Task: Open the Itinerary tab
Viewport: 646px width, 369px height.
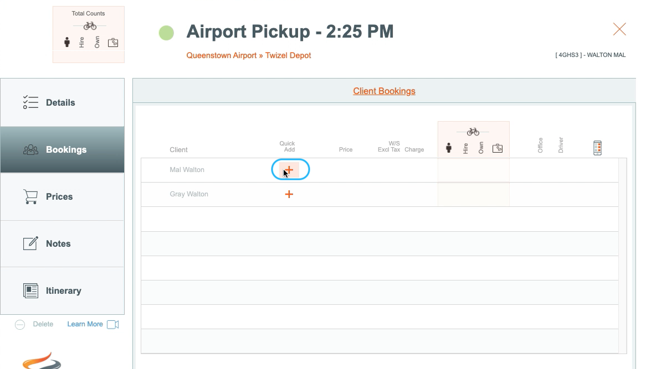Action: coord(62,290)
